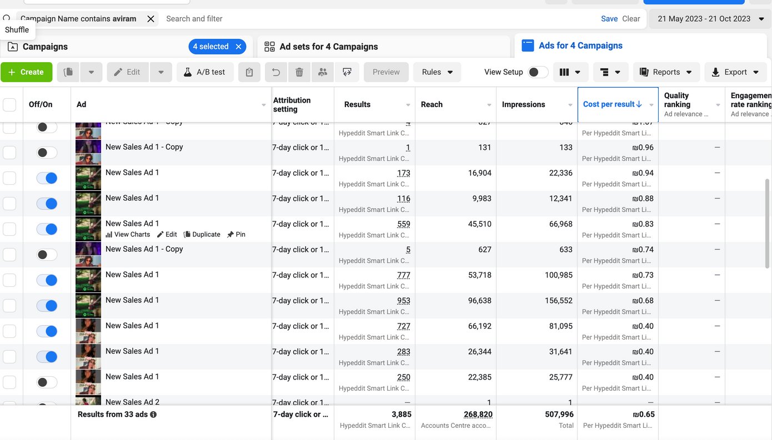
Task: Click the Edit button in toolbar
Action: tap(128, 72)
